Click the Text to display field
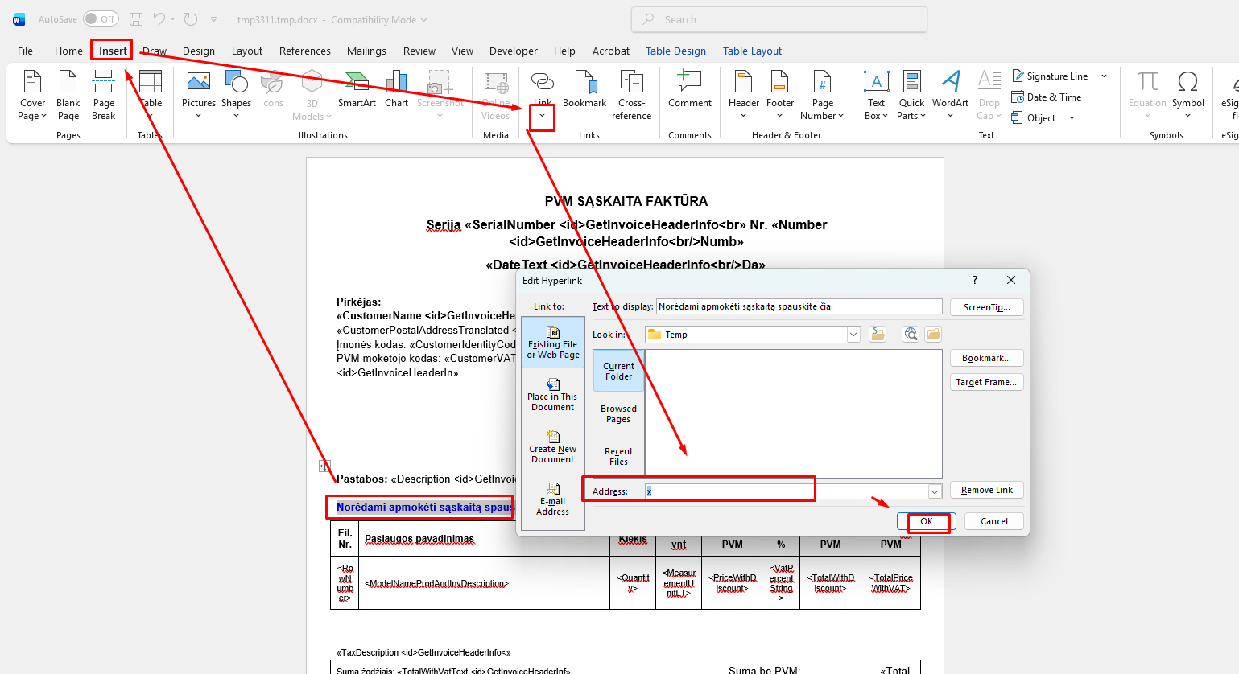1239x674 pixels. 798,306
